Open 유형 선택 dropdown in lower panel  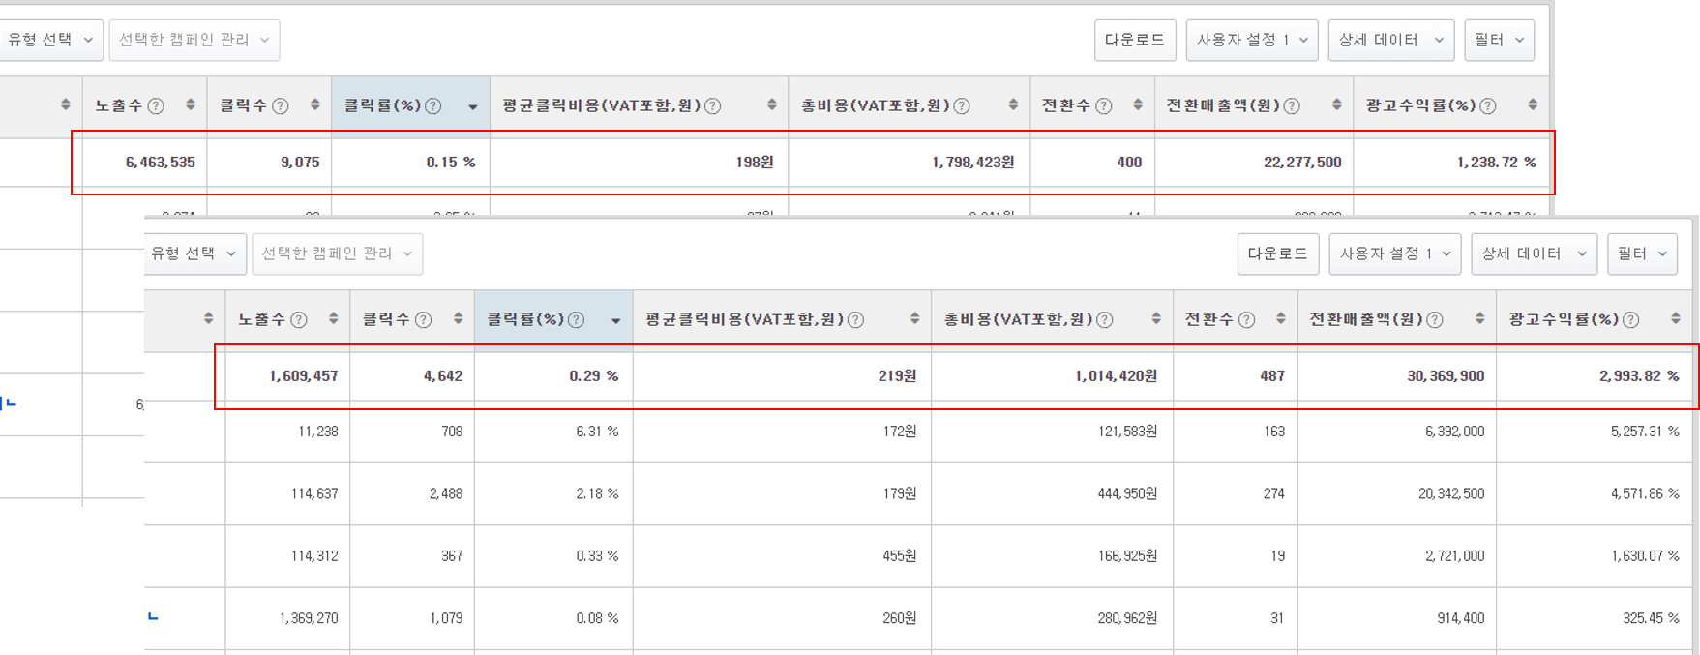(194, 253)
